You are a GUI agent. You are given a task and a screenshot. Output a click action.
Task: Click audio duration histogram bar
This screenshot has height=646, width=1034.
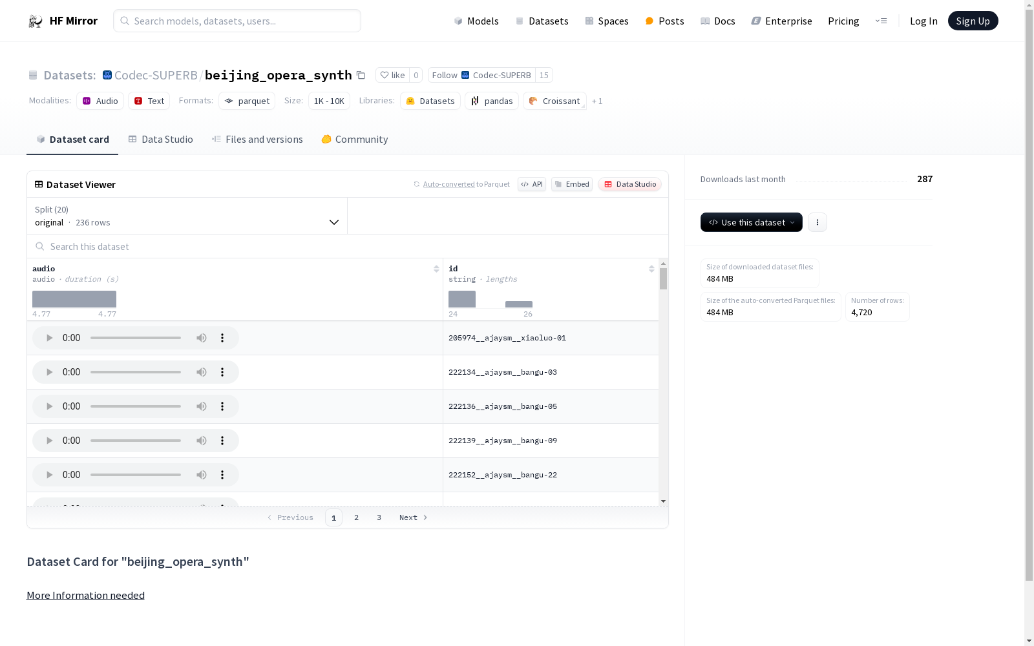(x=74, y=299)
